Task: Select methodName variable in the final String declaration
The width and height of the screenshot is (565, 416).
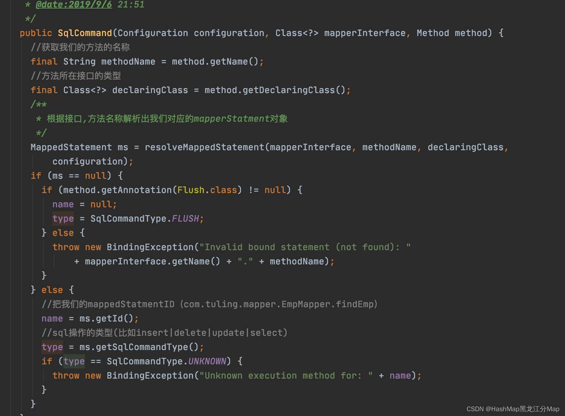Action: (128, 62)
